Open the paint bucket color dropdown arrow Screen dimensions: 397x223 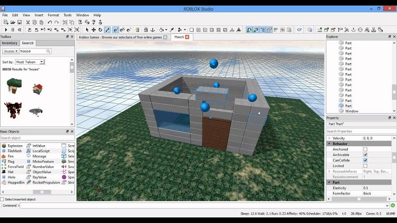coord(166,30)
